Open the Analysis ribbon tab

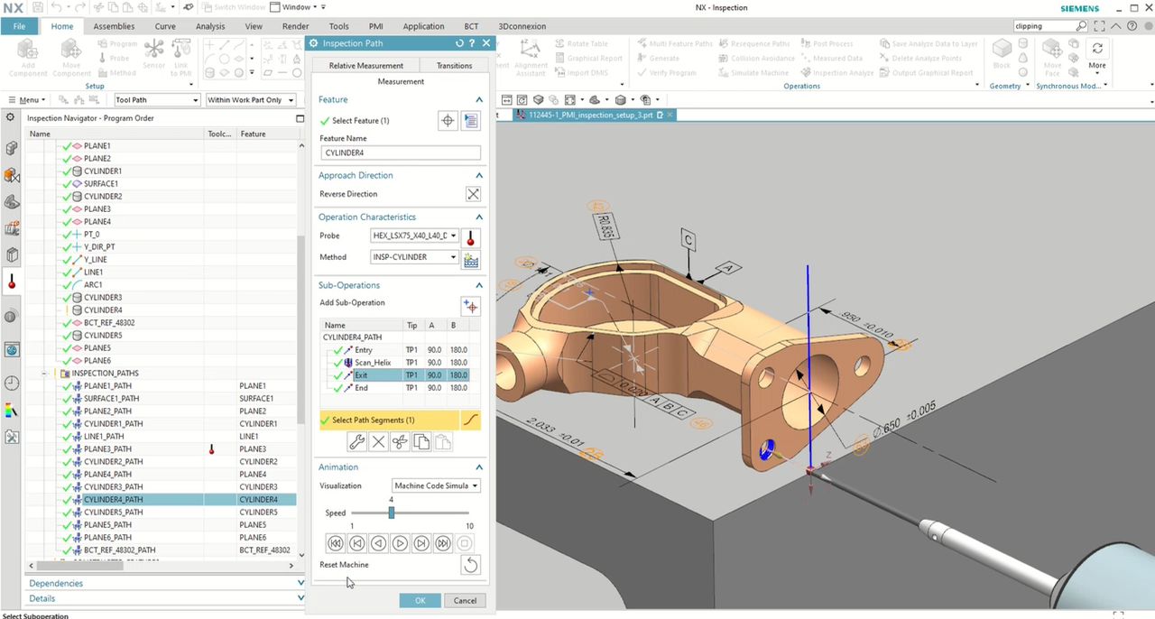(x=210, y=26)
